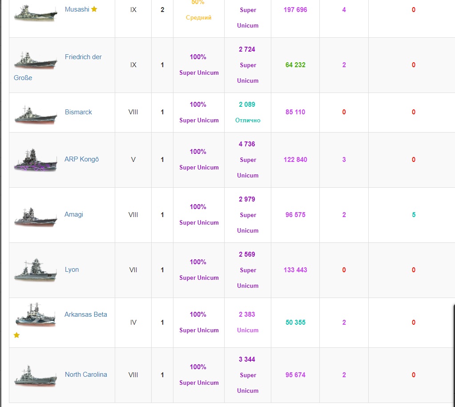
Task: Follow the ARP Kongō name link
Action: pos(81,159)
